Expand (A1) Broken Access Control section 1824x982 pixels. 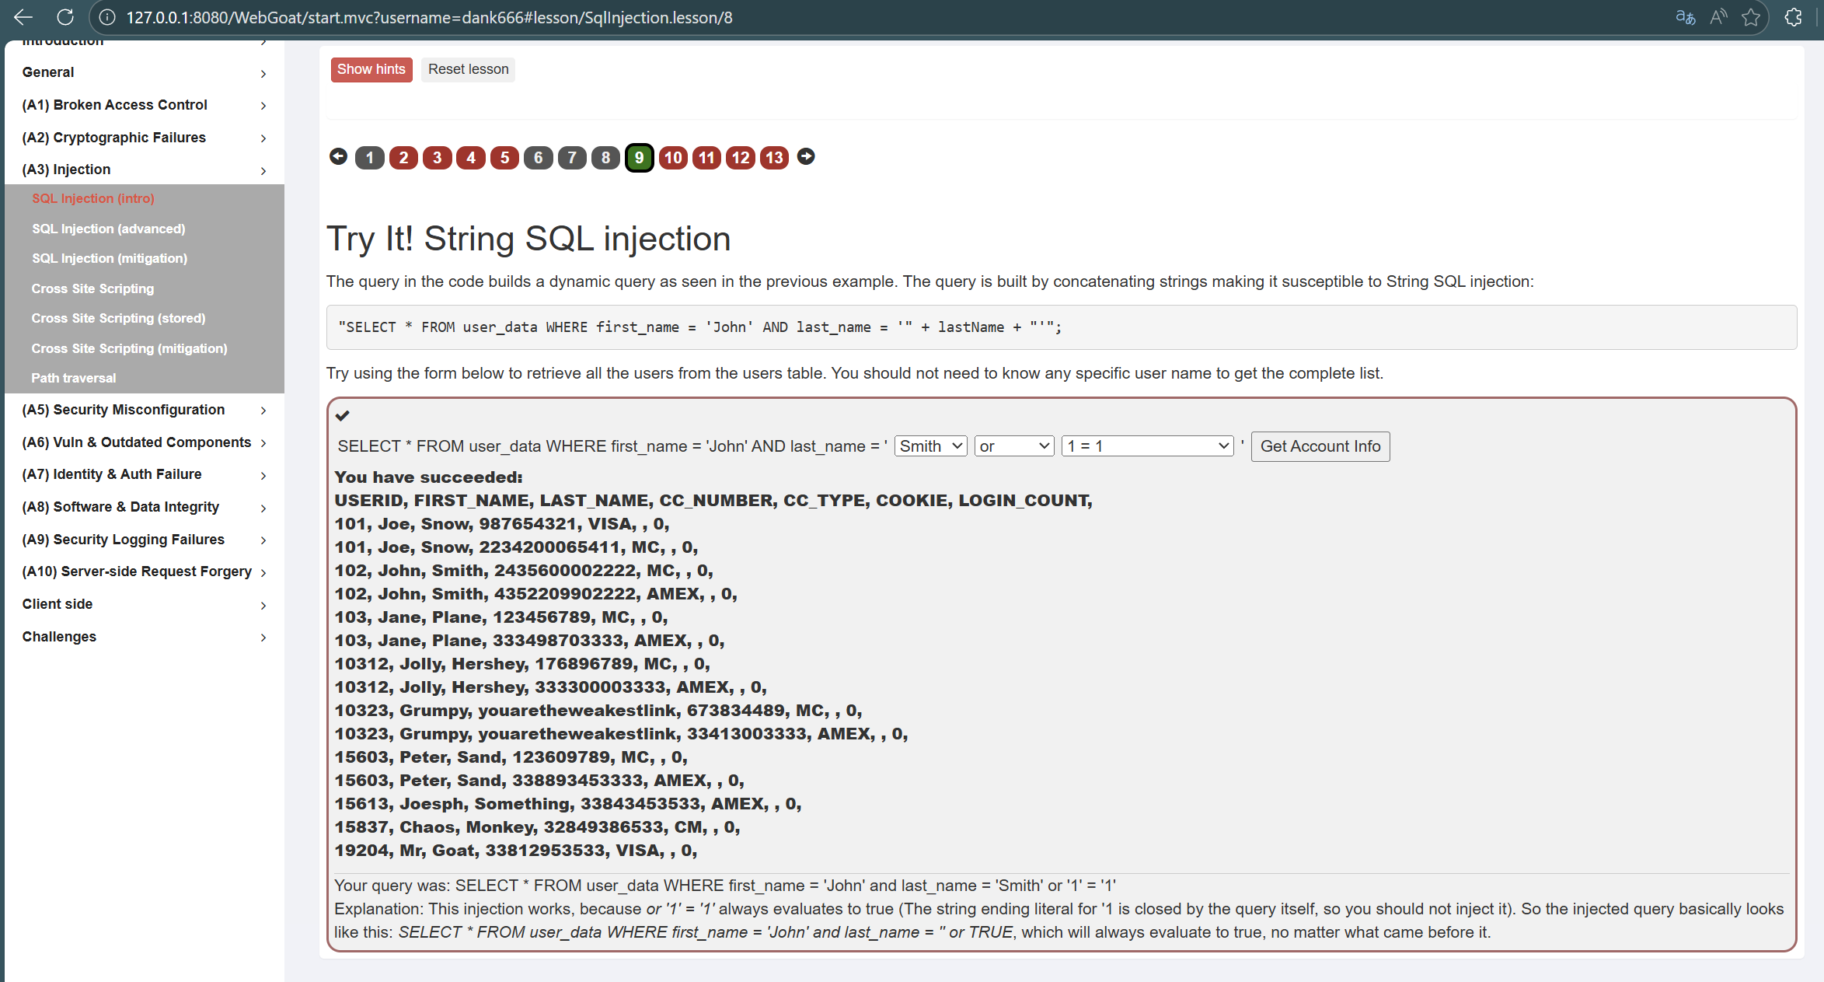click(x=144, y=105)
